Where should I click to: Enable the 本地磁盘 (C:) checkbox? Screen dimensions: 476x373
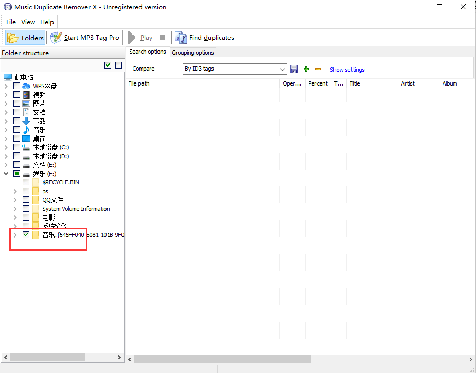17,147
